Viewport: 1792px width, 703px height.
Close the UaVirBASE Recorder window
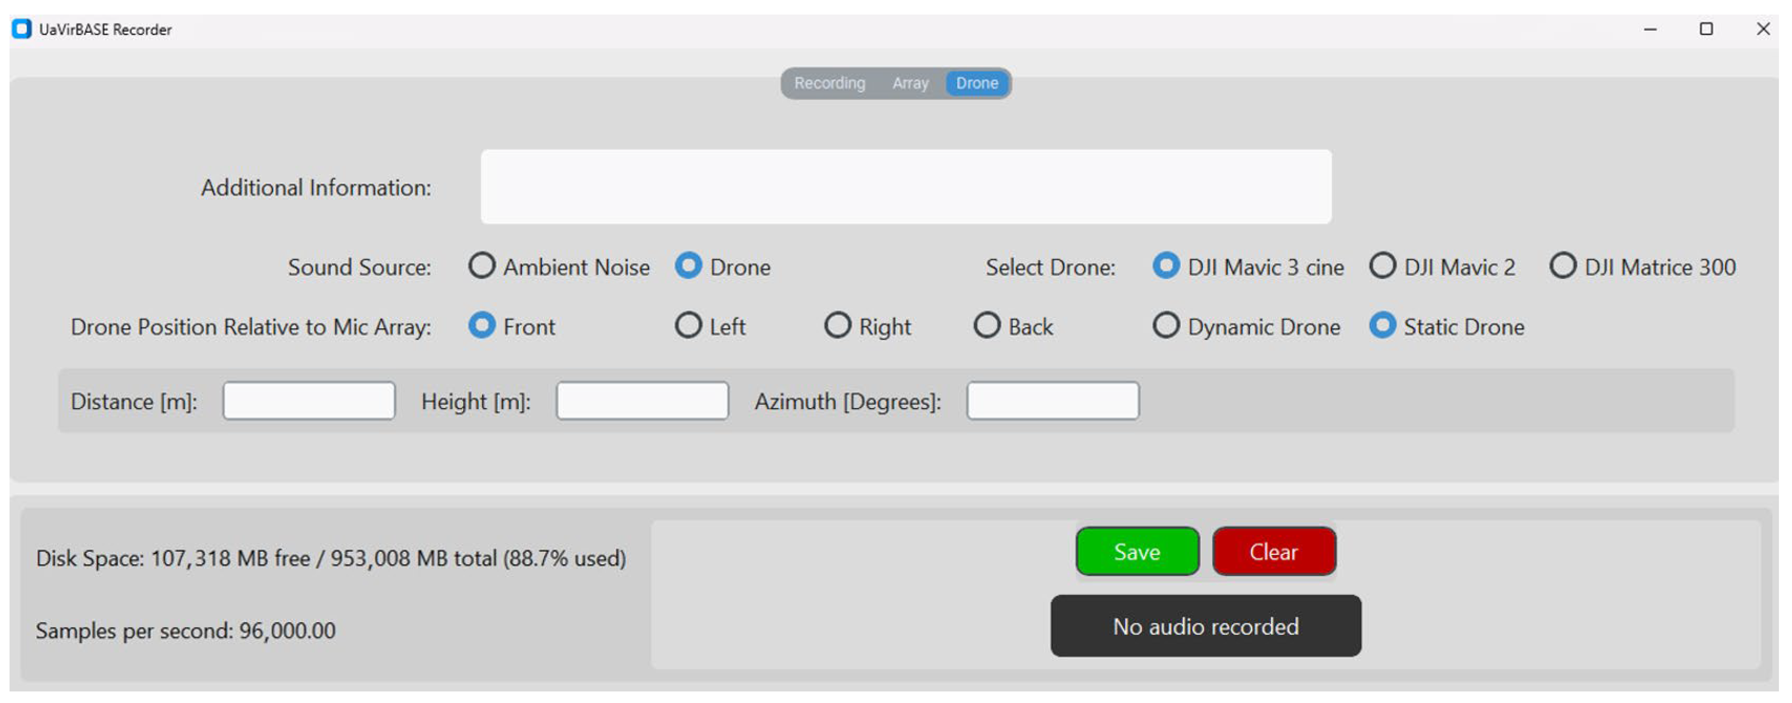point(1763,29)
